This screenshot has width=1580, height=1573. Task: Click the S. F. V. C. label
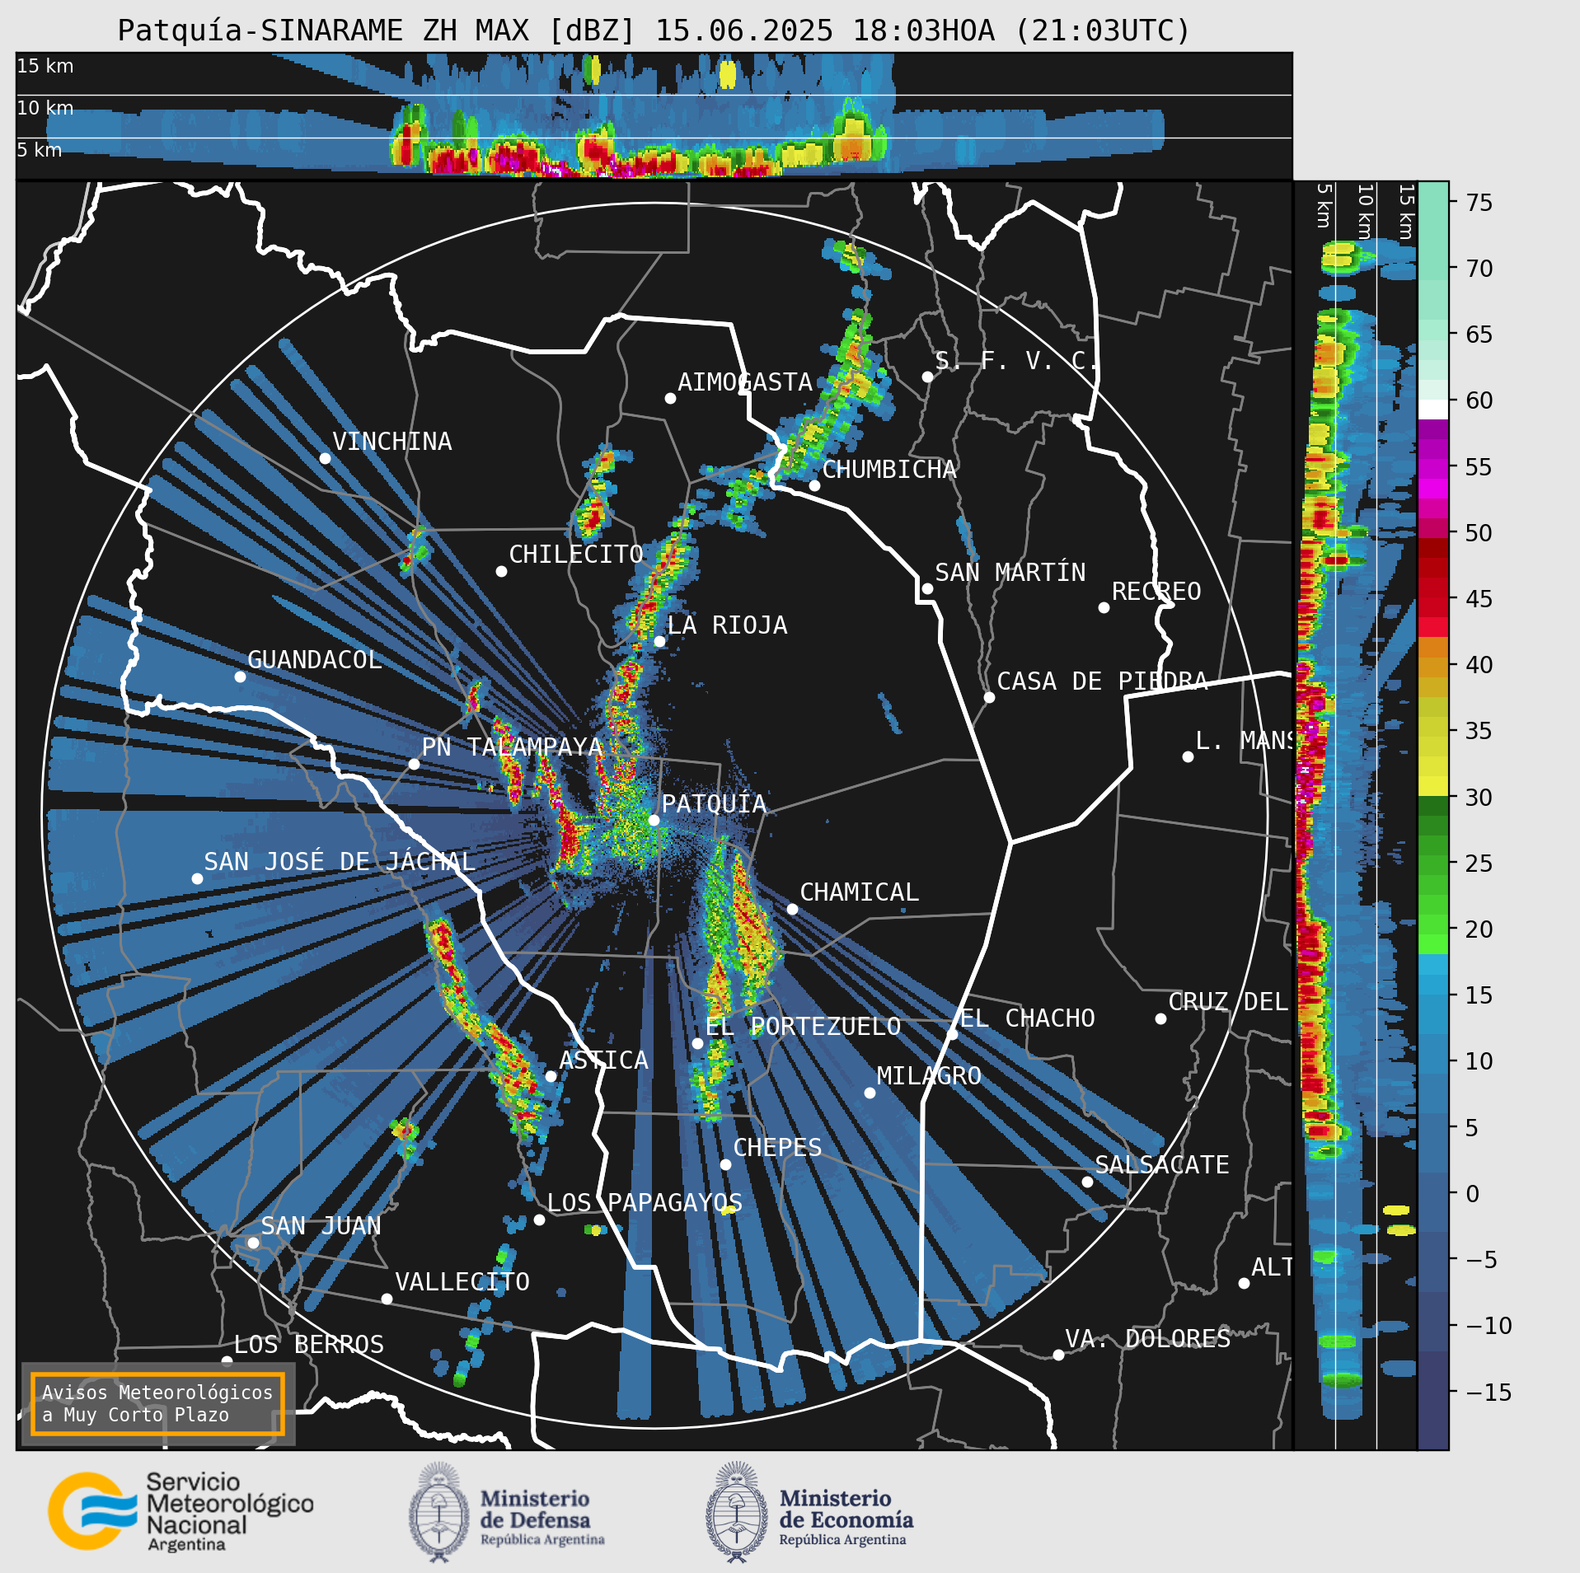[x=1017, y=361]
